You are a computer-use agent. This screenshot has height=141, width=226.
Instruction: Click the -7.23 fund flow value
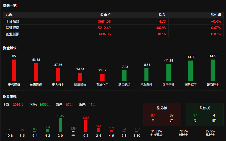click(124, 67)
